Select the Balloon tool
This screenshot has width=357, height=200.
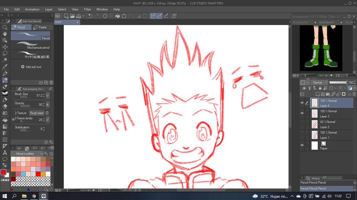[x=5, y=159]
